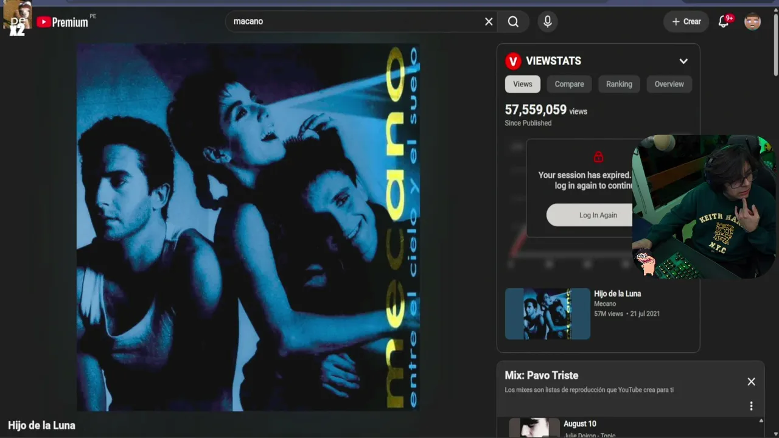Click the Mecano album cover video
Screen dimensions: 779x438
pyautogui.click(x=248, y=228)
